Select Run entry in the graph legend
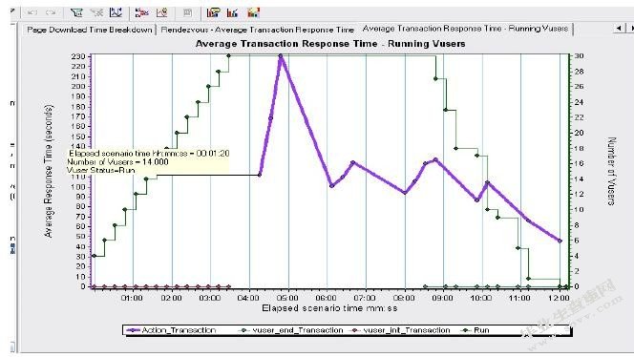The height and width of the screenshot is (357, 634). 475,330
